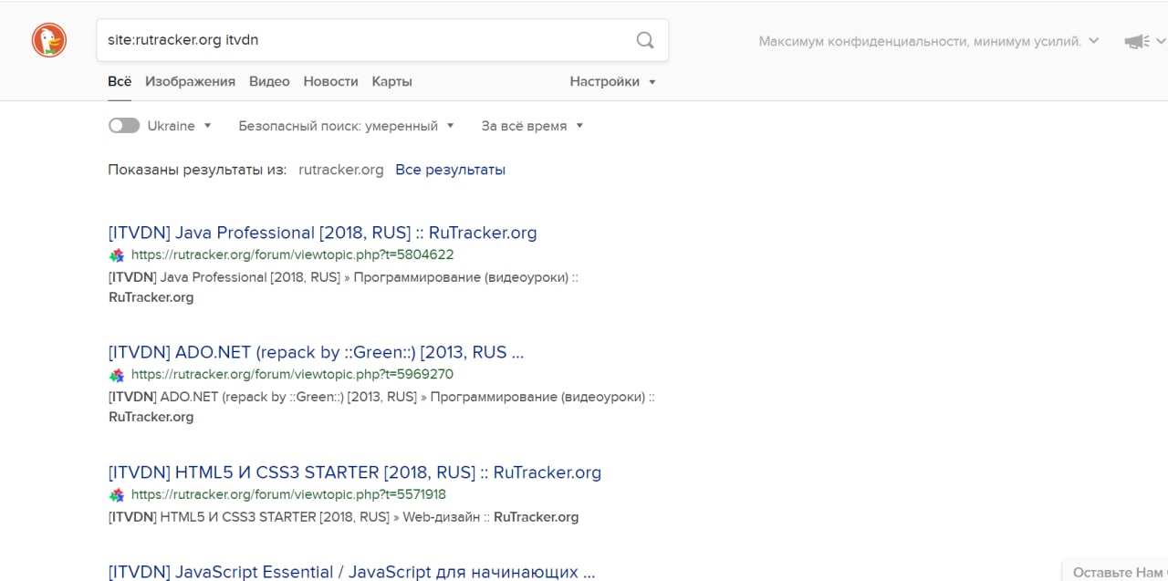Image resolution: width=1168 pixels, height=581 pixels.
Task: Expand the Ukraine region dropdown
Action: pyautogui.click(x=180, y=126)
